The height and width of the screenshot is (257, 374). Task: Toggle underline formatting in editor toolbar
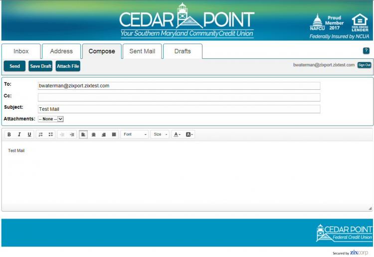29,135
